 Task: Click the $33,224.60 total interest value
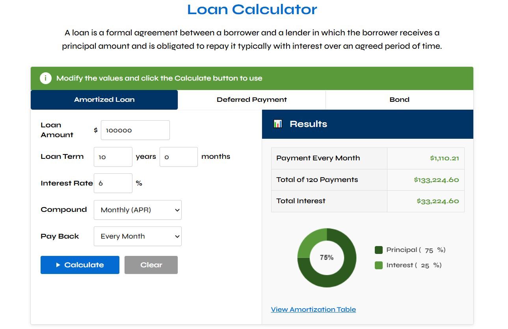point(438,201)
